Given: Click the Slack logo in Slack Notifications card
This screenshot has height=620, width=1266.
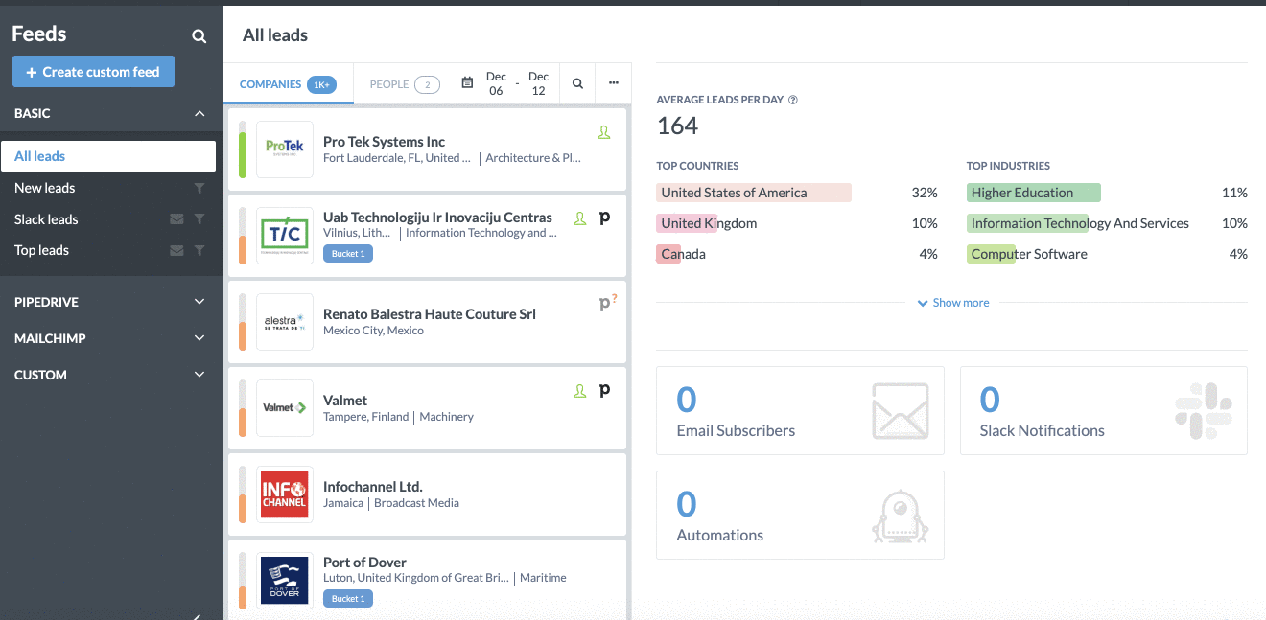Looking at the screenshot, I should [x=1204, y=411].
